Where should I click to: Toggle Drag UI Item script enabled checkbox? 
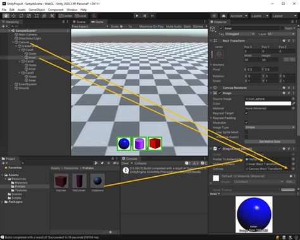coord(220,148)
